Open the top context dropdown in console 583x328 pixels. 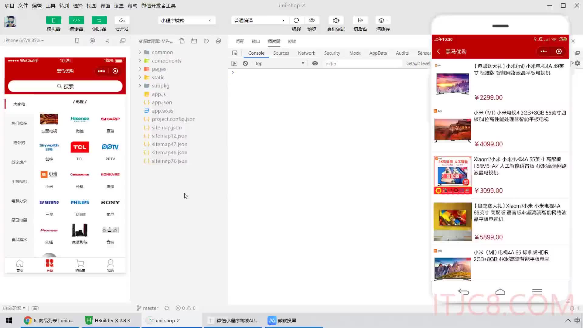pyautogui.click(x=279, y=63)
